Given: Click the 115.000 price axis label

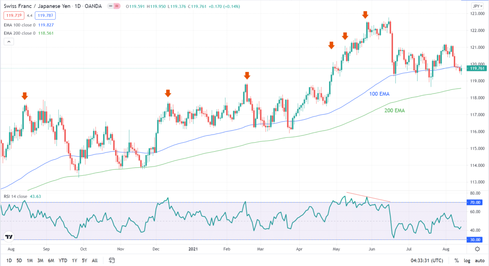Looking at the screenshot, I should 478,148.
